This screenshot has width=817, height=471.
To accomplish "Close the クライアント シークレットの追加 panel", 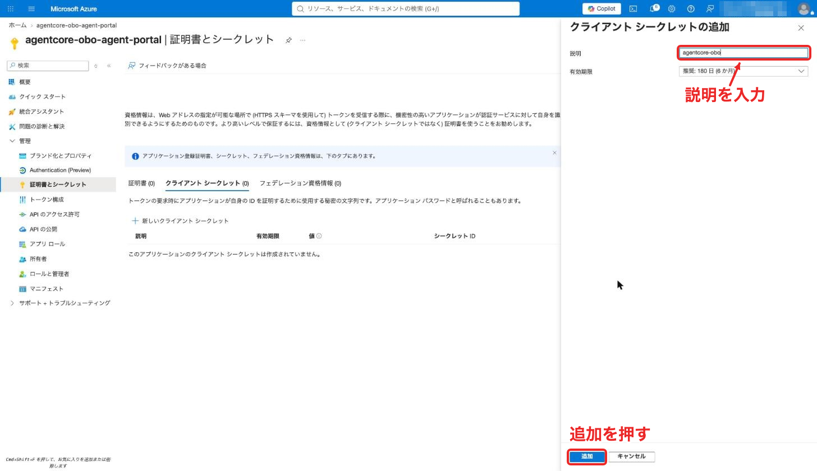I will click(x=801, y=28).
